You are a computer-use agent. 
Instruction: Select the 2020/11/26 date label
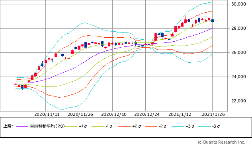[80, 114]
